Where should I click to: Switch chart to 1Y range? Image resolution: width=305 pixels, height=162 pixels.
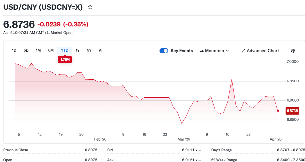point(78,50)
